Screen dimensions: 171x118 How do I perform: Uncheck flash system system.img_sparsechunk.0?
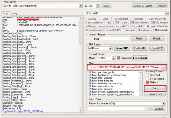[90, 92]
